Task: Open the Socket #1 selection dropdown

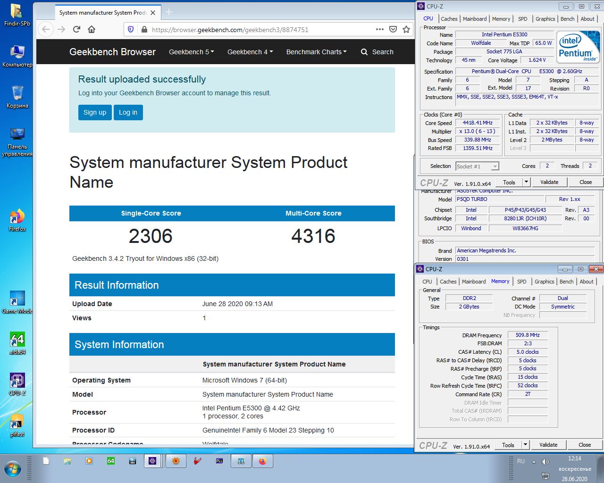Action: point(477,166)
